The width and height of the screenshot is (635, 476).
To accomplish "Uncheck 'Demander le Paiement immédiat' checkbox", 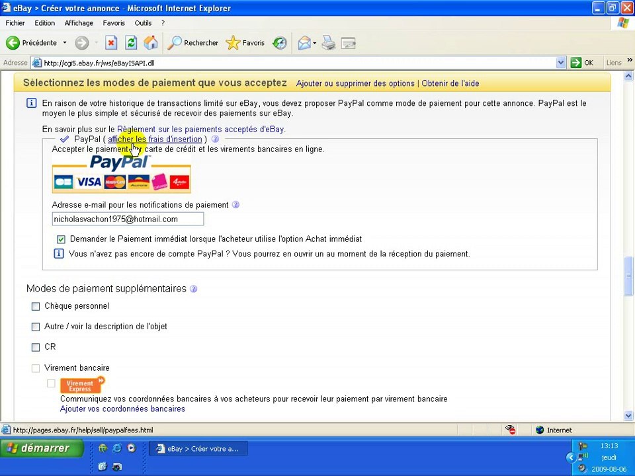I will (x=61, y=239).
